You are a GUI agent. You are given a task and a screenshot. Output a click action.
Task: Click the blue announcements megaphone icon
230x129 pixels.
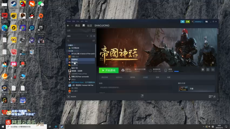tap(183, 22)
